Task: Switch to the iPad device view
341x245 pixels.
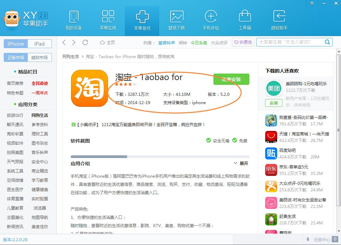Action: (x=39, y=44)
